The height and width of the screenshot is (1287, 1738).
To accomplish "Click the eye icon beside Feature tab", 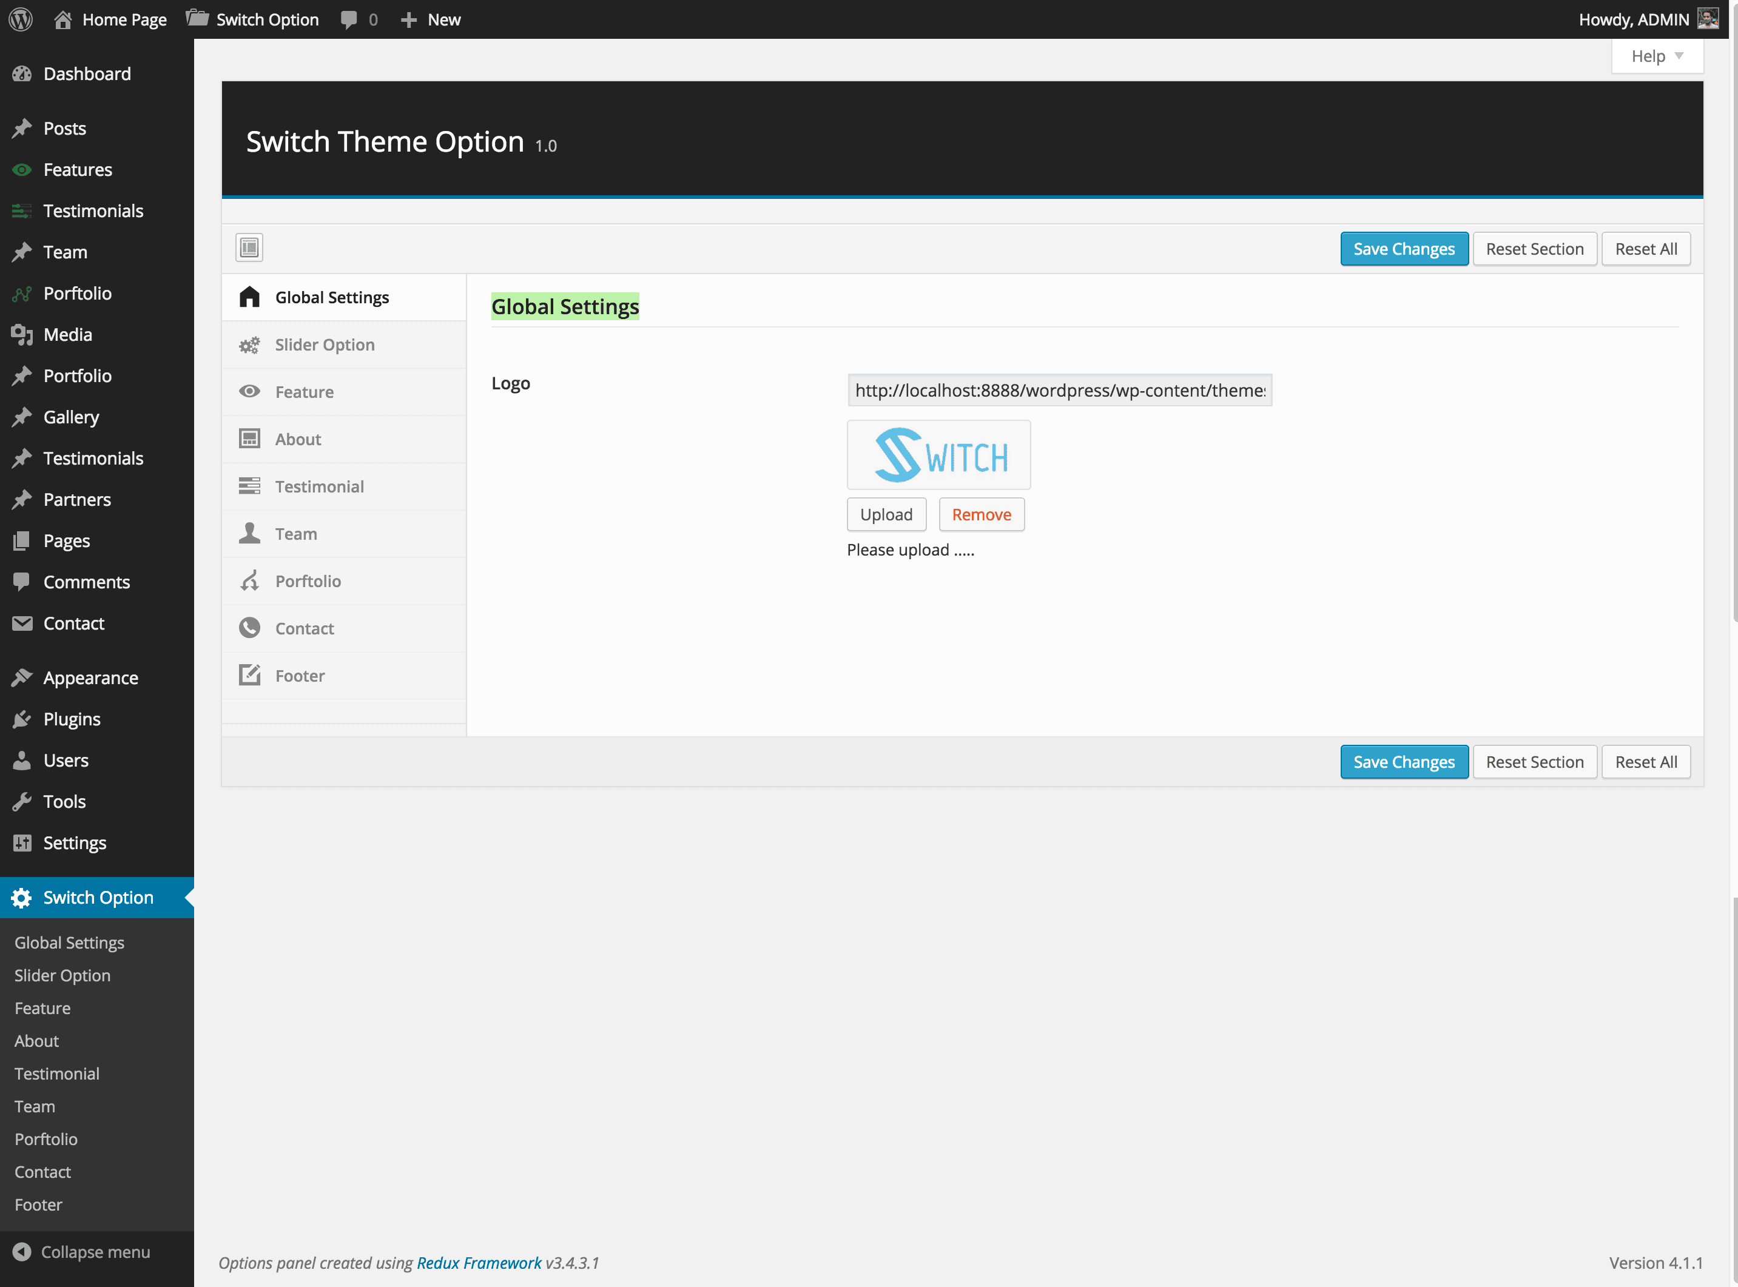I will pyautogui.click(x=249, y=392).
